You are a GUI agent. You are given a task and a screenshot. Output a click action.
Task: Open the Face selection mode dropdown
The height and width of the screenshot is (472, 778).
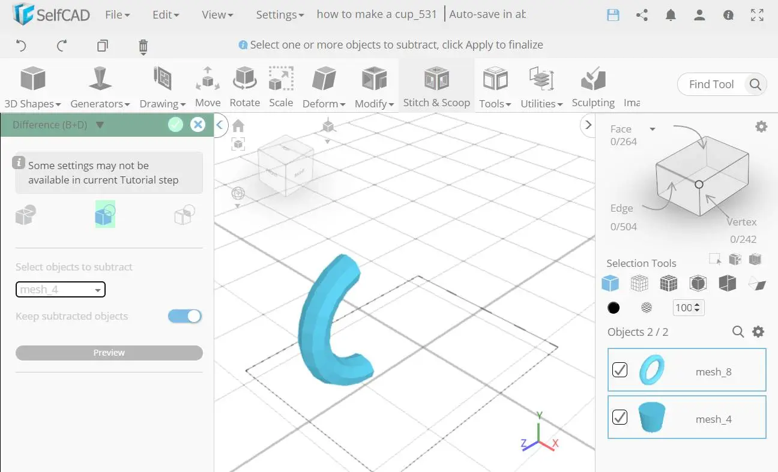point(653,129)
